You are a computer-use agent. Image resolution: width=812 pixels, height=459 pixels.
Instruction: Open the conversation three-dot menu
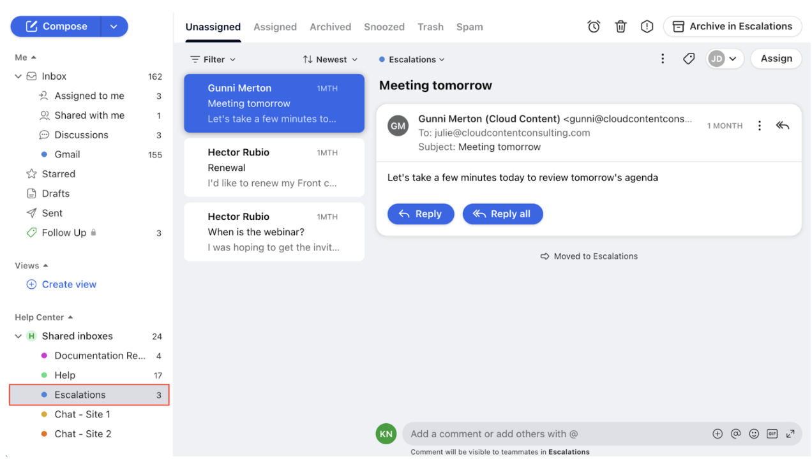(663, 59)
